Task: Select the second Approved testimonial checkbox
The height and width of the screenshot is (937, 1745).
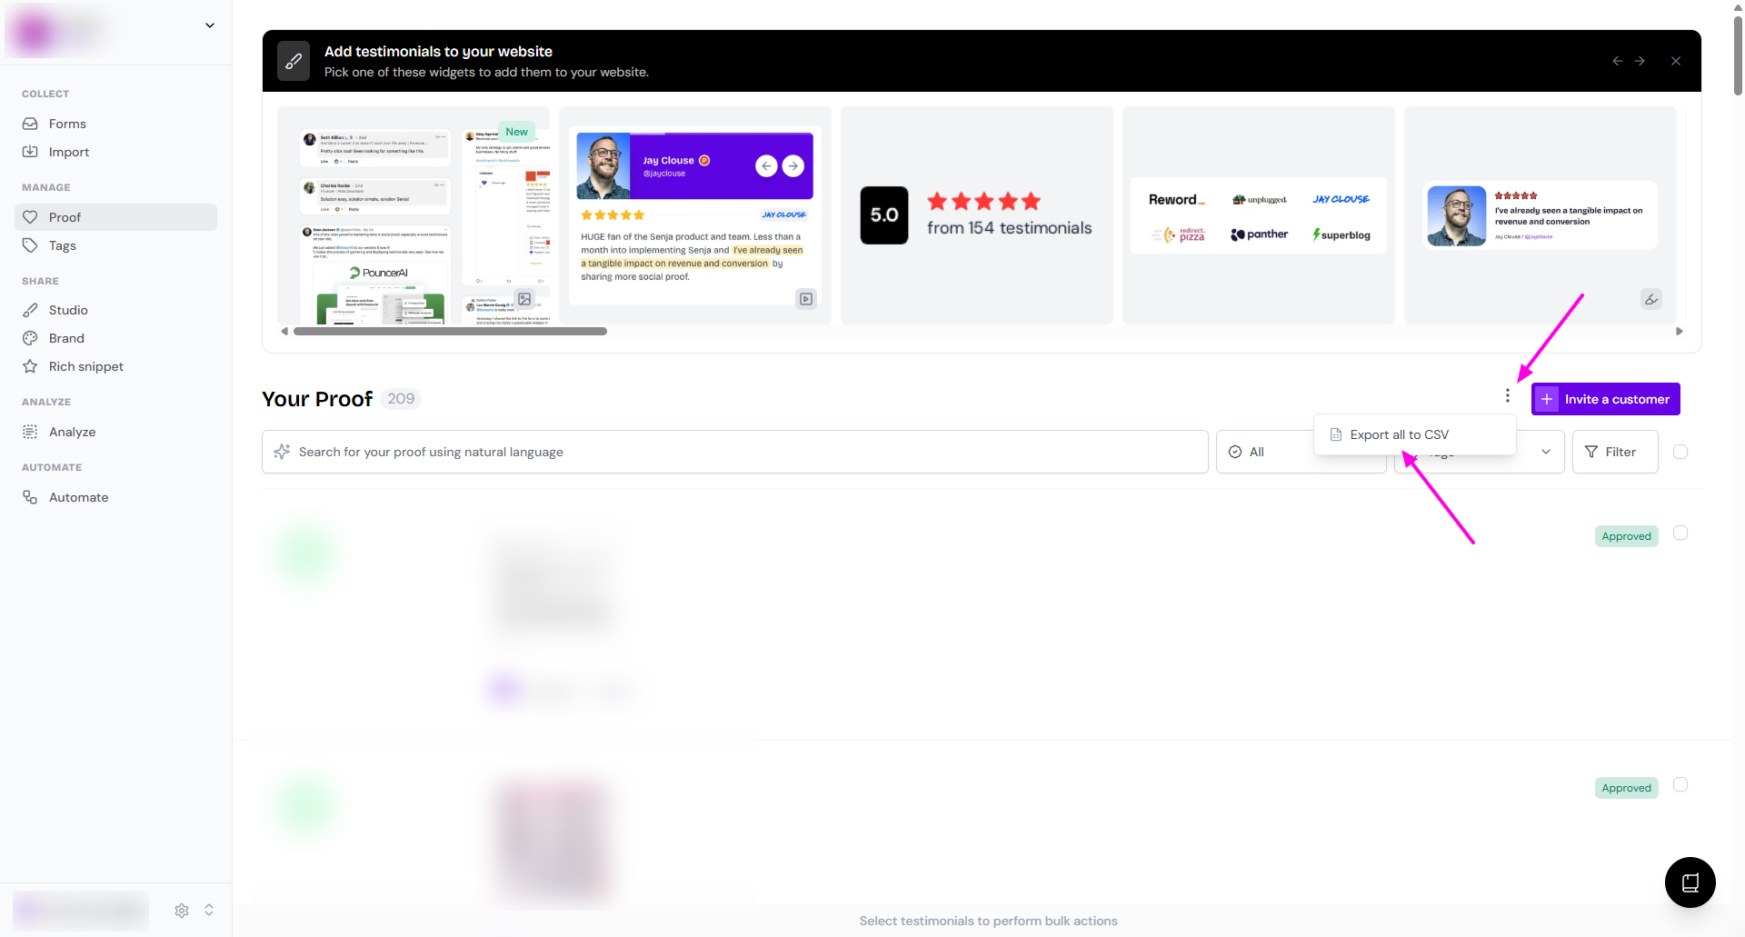Action: (1680, 785)
